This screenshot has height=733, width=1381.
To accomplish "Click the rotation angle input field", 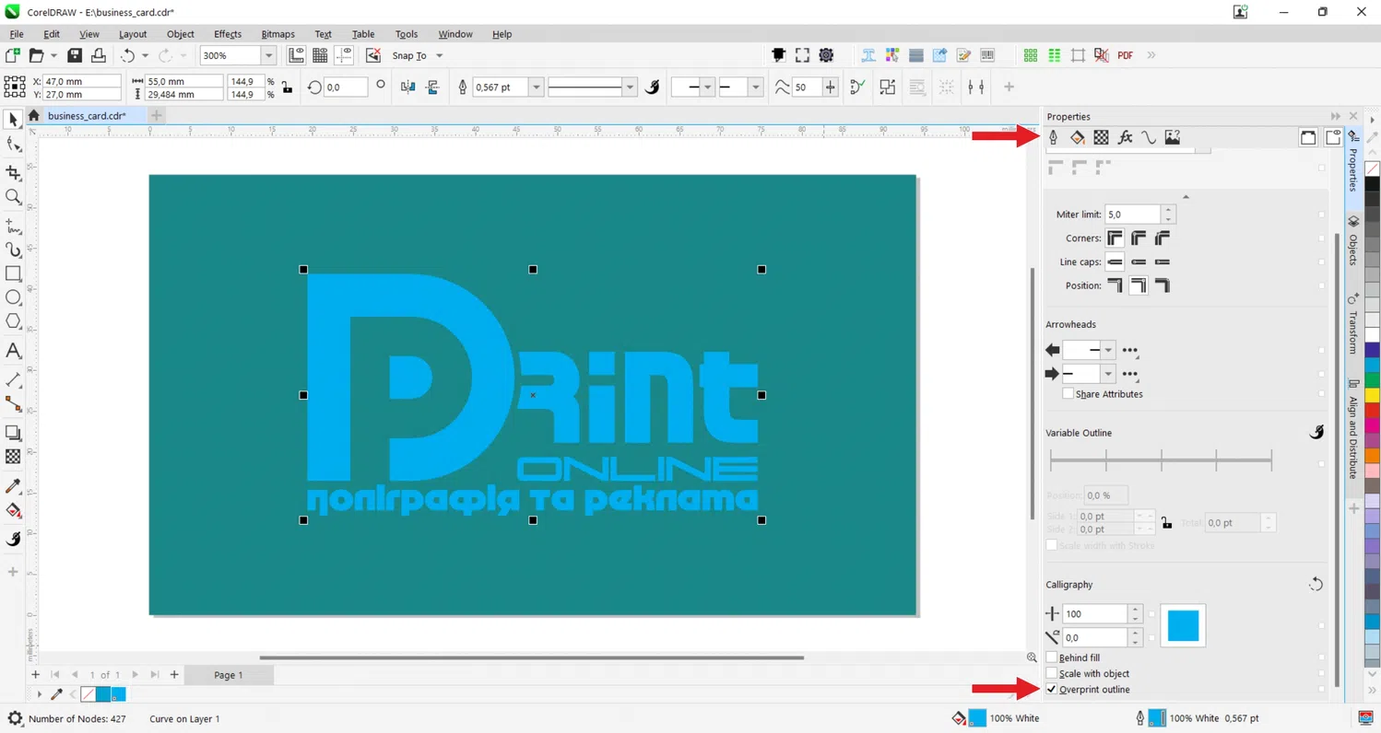I will pos(345,87).
